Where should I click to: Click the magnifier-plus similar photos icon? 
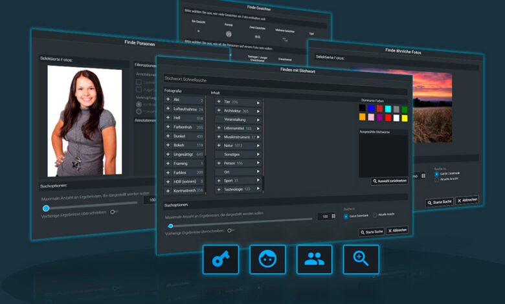(x=361, y=259)
